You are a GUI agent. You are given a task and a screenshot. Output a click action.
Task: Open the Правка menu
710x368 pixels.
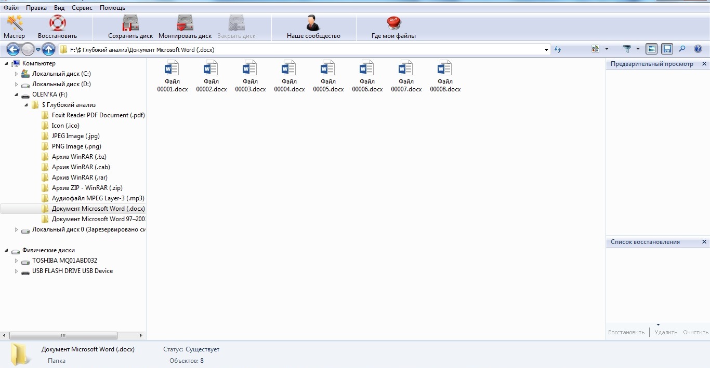(36, 8)
